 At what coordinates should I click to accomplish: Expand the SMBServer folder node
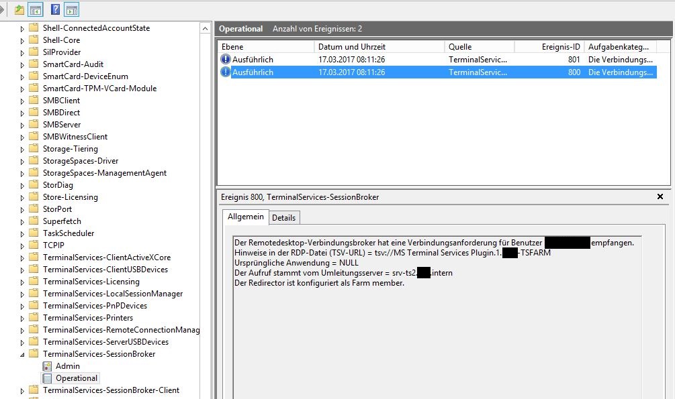pos(21,125)
